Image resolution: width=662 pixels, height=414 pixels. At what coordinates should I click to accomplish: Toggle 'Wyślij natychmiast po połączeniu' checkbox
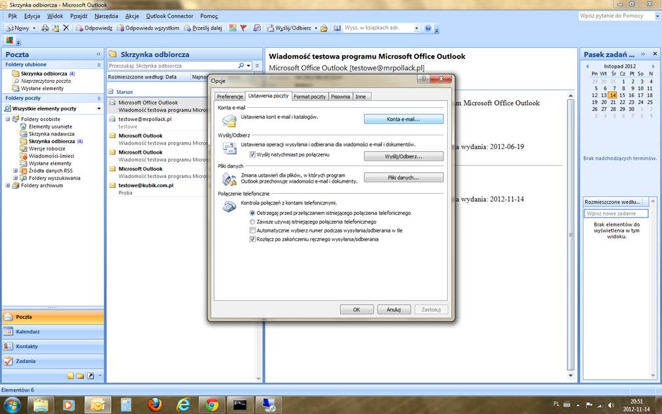(x=253, y=154)
